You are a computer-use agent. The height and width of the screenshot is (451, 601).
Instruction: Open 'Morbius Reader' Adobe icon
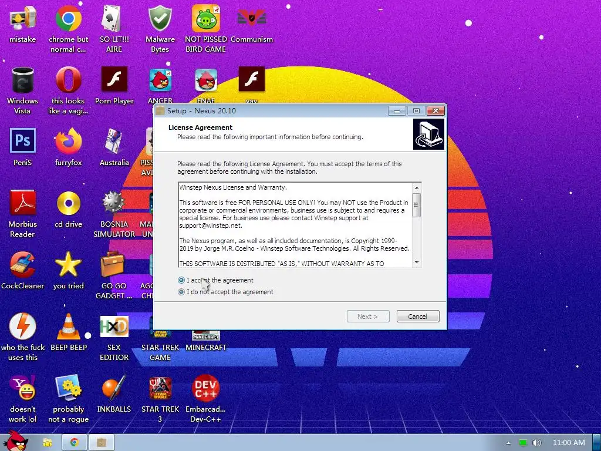[x=23, y=214]
